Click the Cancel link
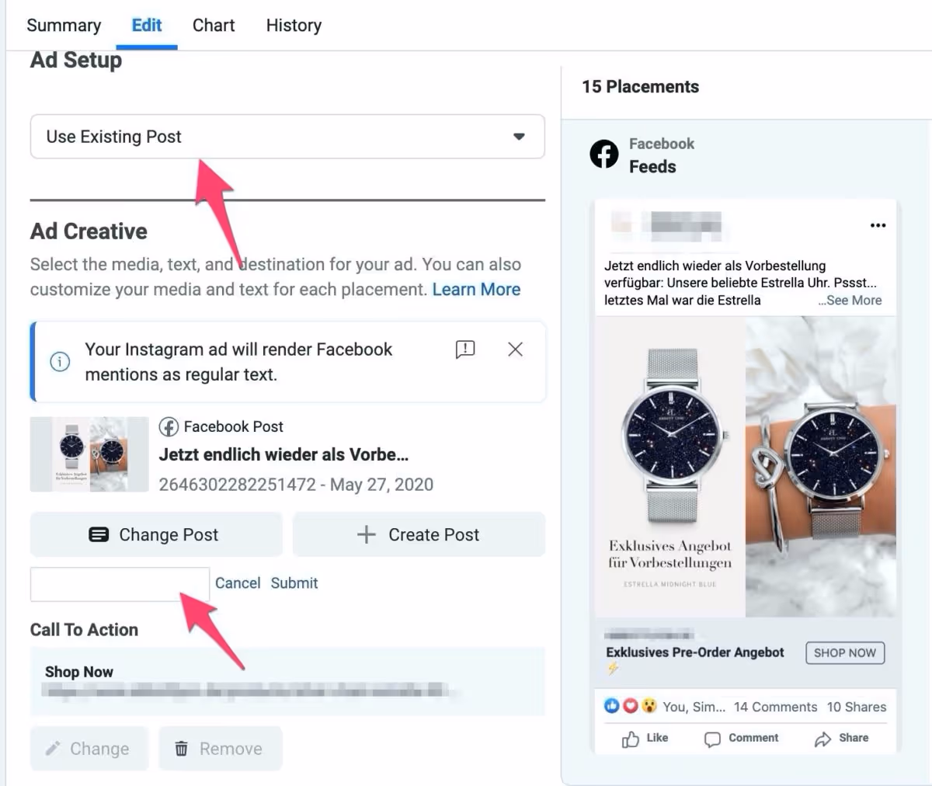The height and width of the screenshot is (786, 932). [238, 583]
